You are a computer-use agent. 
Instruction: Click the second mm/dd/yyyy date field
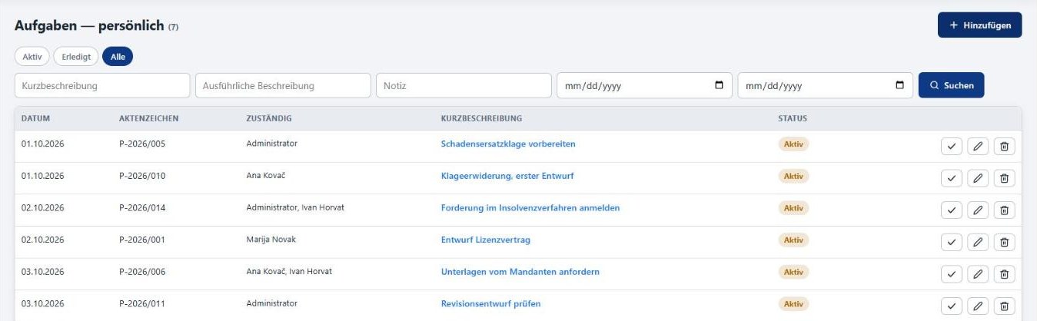[x=826, y=85]
